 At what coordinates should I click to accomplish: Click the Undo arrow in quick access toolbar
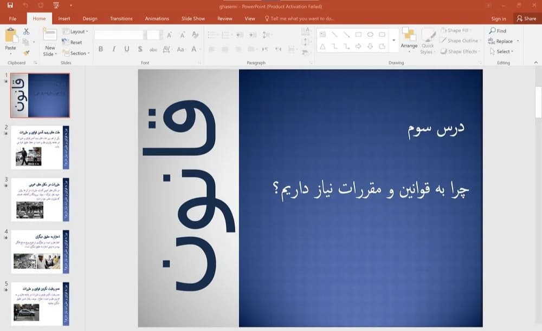(x=25, y=5)
